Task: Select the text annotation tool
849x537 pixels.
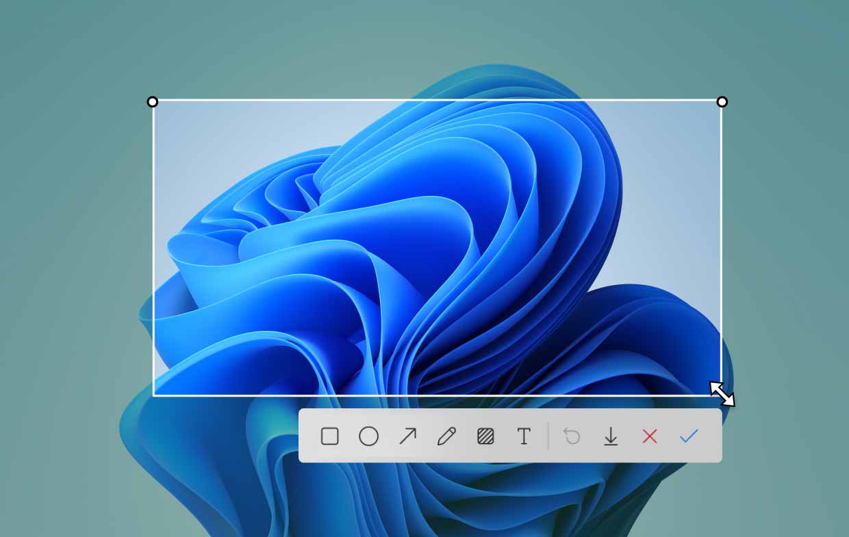Action: point(524,436)
